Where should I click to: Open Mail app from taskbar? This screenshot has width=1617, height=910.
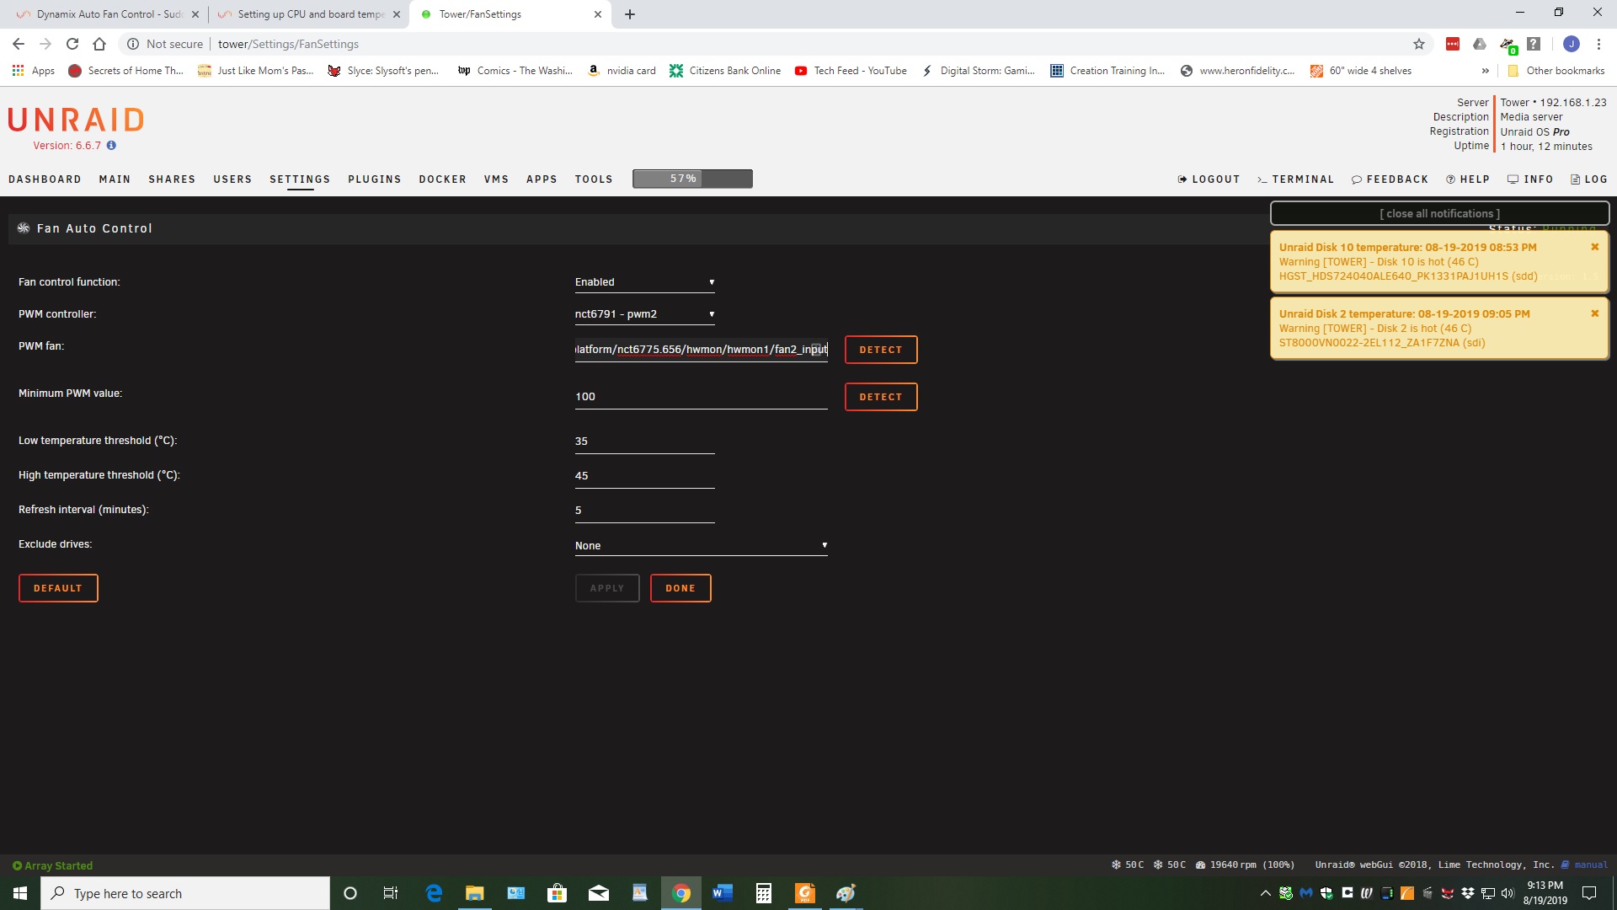tap(599, 893)
